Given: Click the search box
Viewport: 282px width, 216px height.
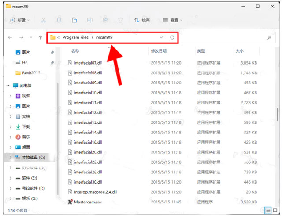Looking at the screenshot, I should click(x=229, y=37).
